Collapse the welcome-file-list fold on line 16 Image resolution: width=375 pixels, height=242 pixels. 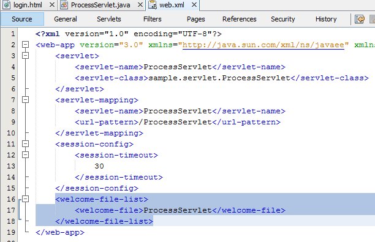pos(25,199)
